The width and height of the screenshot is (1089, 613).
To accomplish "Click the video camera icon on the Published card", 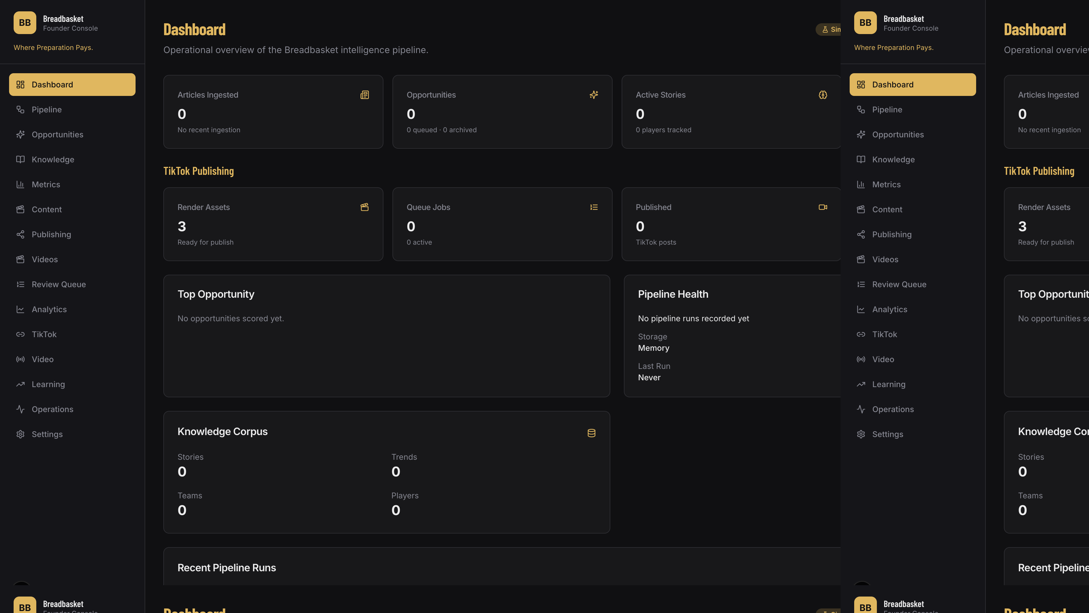I will click(x=823, y=207).
